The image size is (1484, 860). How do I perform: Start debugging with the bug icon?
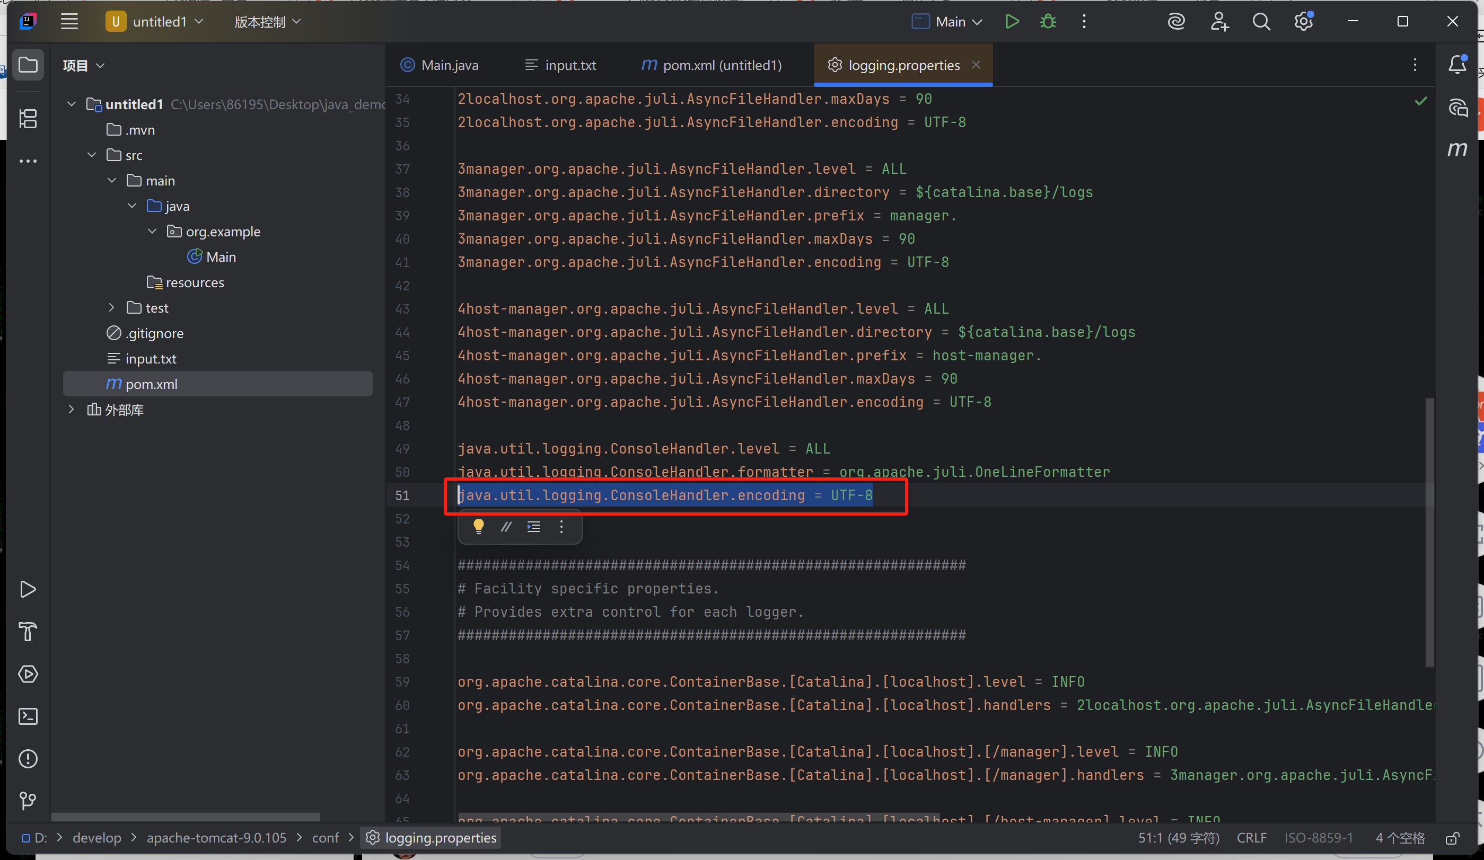click(1048, 21)
